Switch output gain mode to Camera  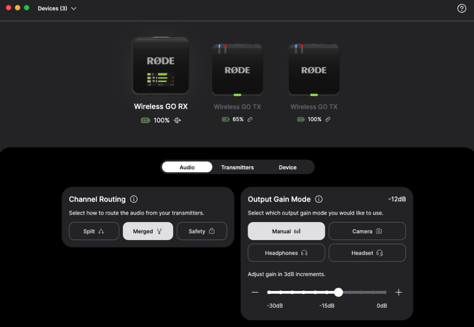click(x=367, y=231)
